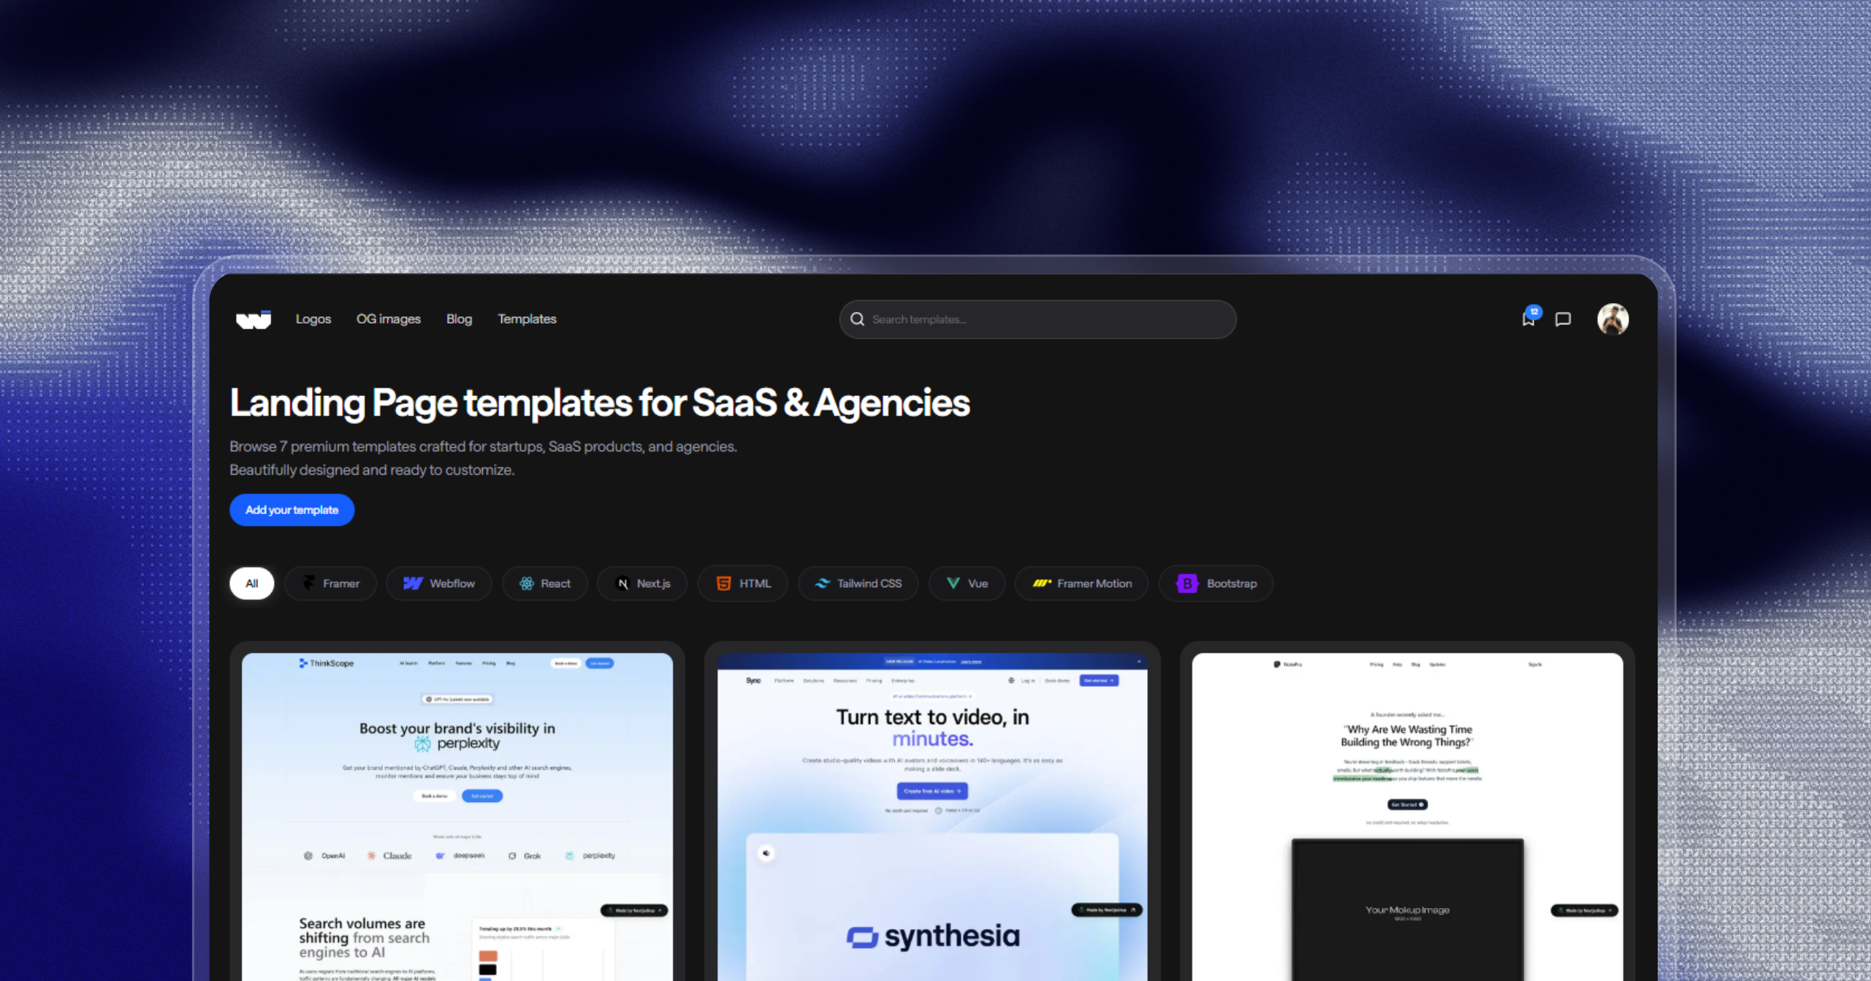
Task: Click the W site logo icon
Action: point(254,319)
